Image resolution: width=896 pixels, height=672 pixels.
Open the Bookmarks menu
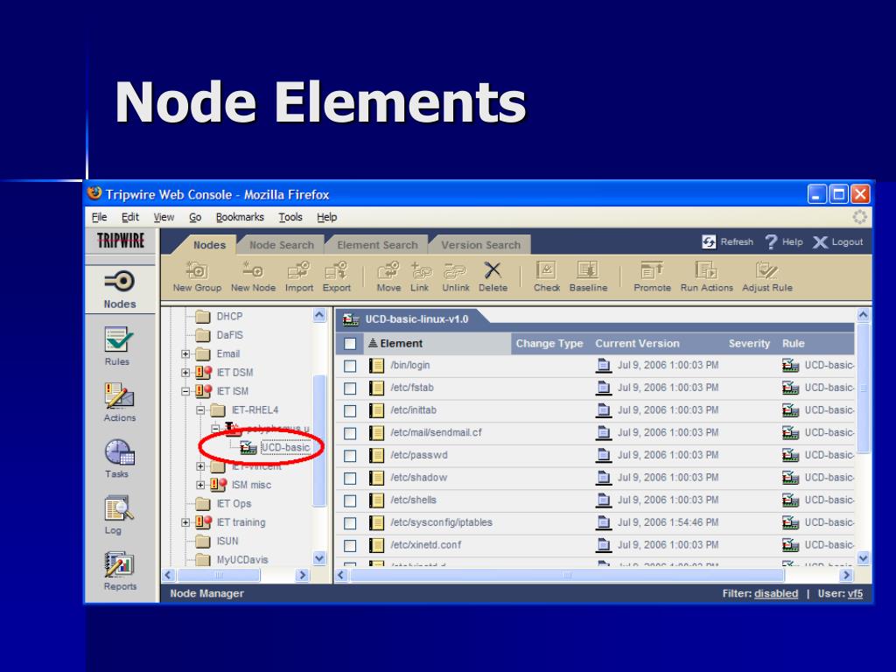(240, 217)
